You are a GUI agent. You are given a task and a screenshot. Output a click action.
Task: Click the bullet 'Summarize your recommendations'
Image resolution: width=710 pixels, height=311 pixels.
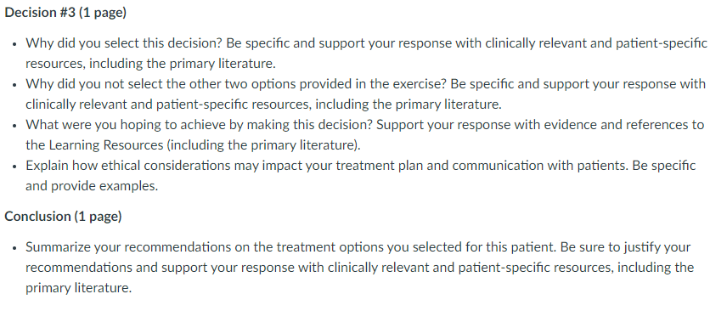point(359,268)
